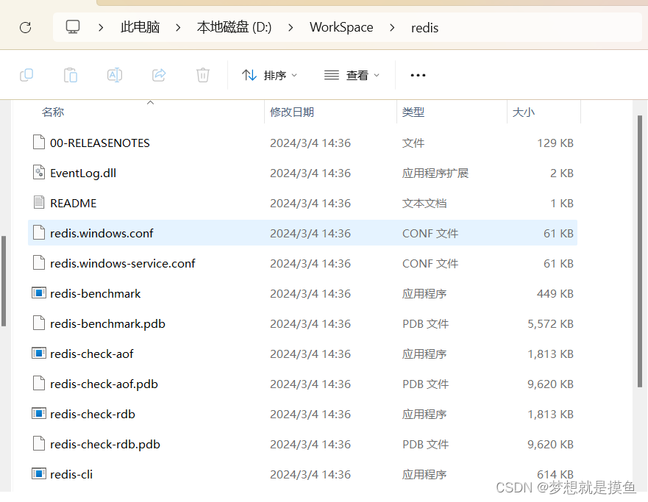Click redis.windows-service.conf file icon
Screen dimensions: 648x502
[39, 262]
